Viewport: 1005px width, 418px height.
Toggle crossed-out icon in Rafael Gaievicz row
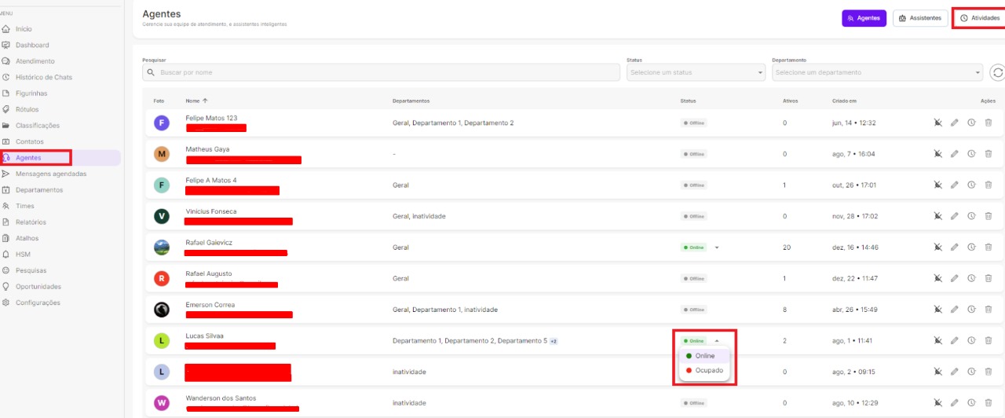[x=937, y=247]
